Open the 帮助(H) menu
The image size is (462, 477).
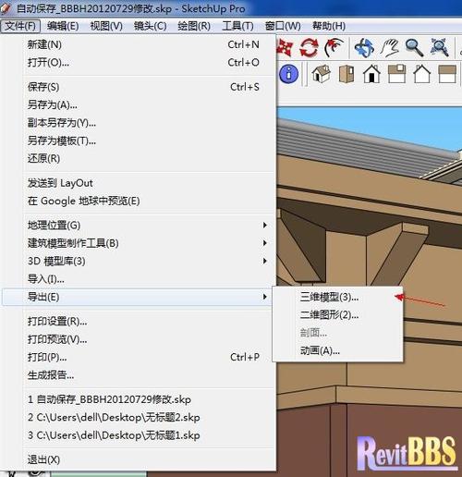(x=329, y=26)
